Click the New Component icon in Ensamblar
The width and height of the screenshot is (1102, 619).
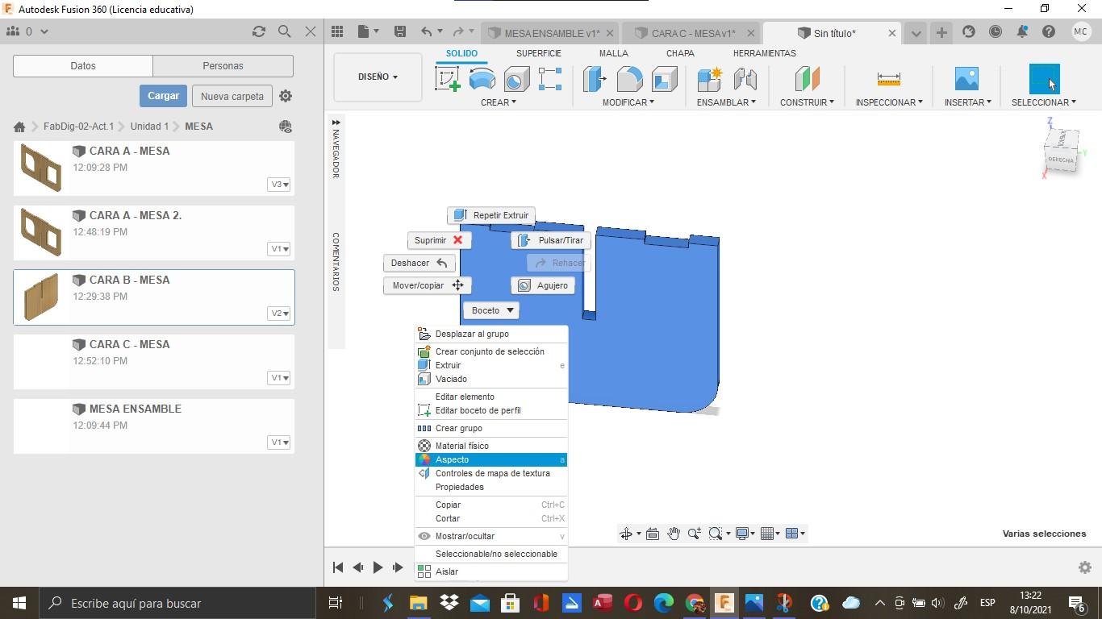pos(710,79)
